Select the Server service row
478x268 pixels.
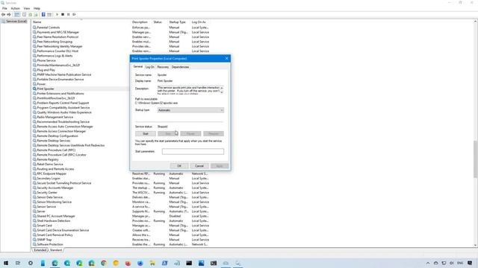click(41, 211)
